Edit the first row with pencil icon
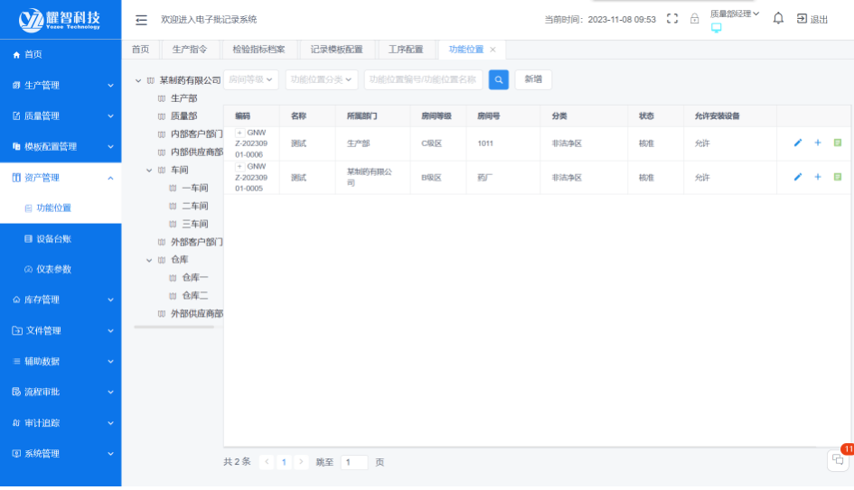Viewport: 854px width, 490px height. pos(797,143)
